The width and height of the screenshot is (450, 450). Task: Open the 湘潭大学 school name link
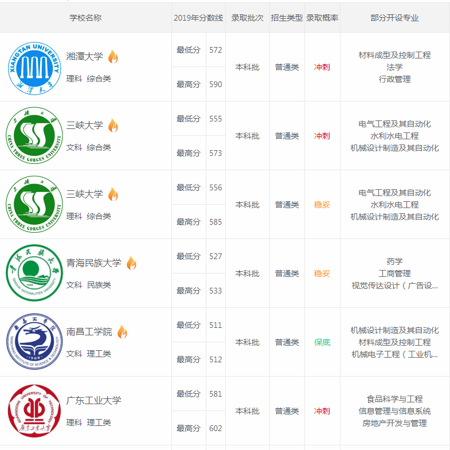coord(85,56)
